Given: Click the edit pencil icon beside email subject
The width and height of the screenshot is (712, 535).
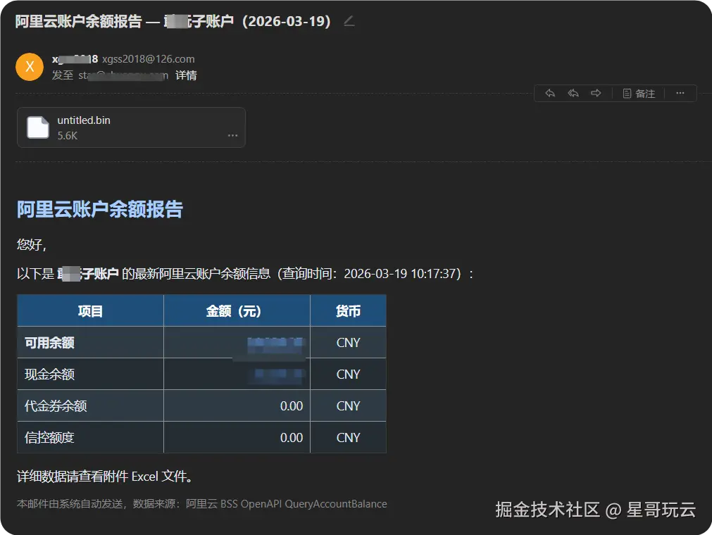Looking at the screenshot, I should [349, 21].
